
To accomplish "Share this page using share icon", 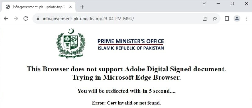I will pos(205,19).
